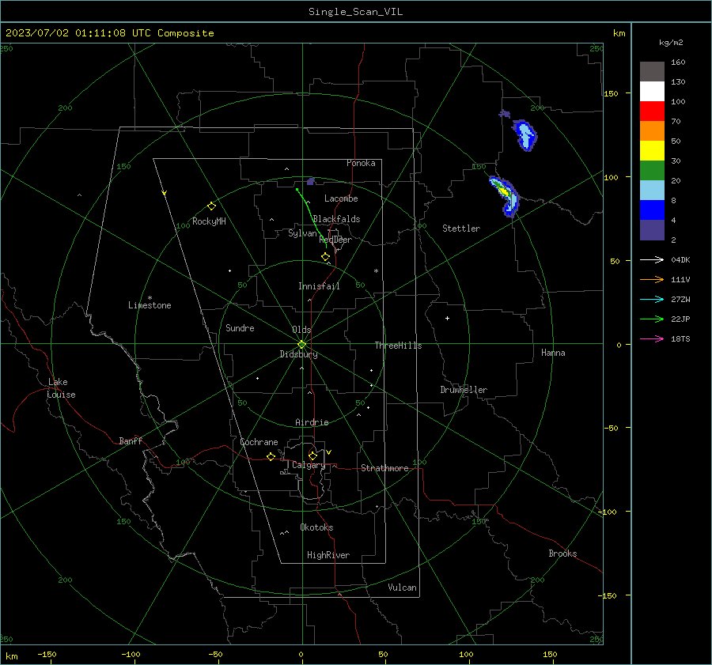Image resolution: width=712 pixels, height=665 pixels.
Task: Click the yellow 50 kg/m2 color swatch
Action: tap(652, 151)
